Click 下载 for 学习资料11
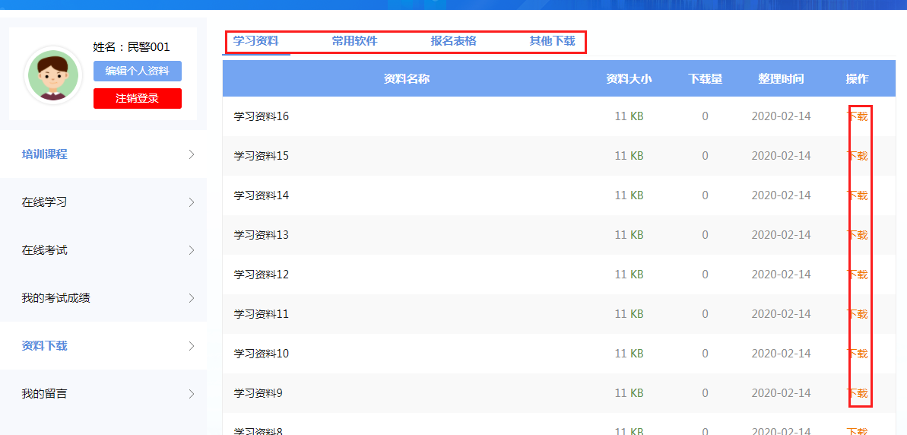Screen dimensions: 907x435 pos(857,314)
